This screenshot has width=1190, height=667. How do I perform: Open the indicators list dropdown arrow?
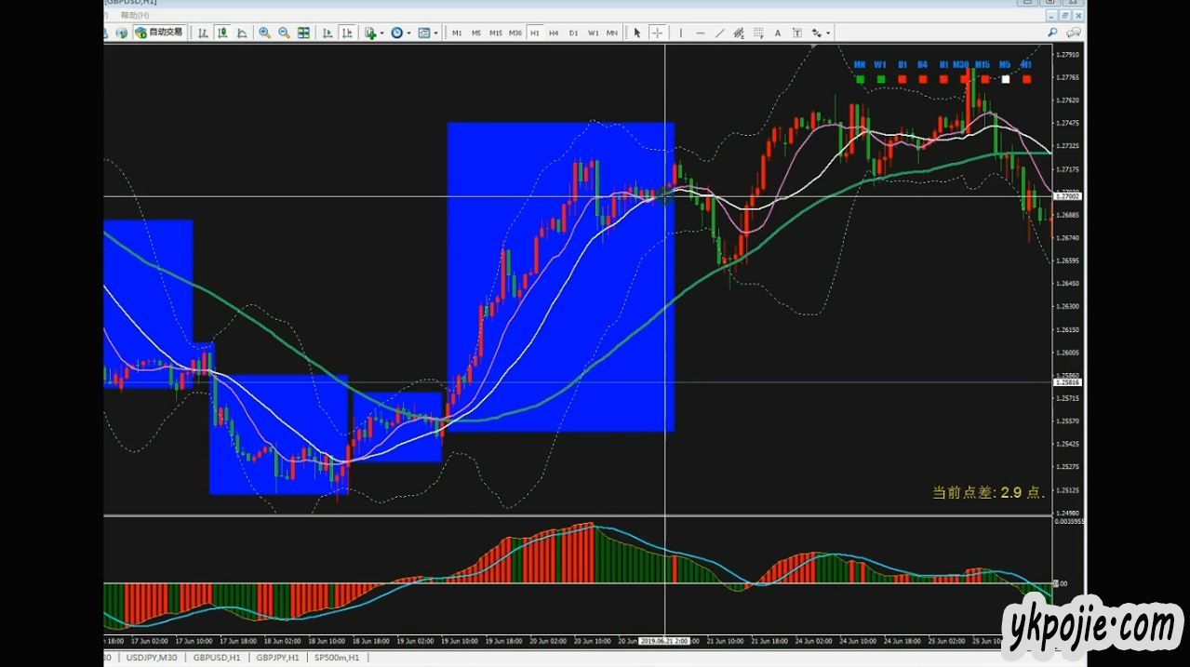(381, 33)
